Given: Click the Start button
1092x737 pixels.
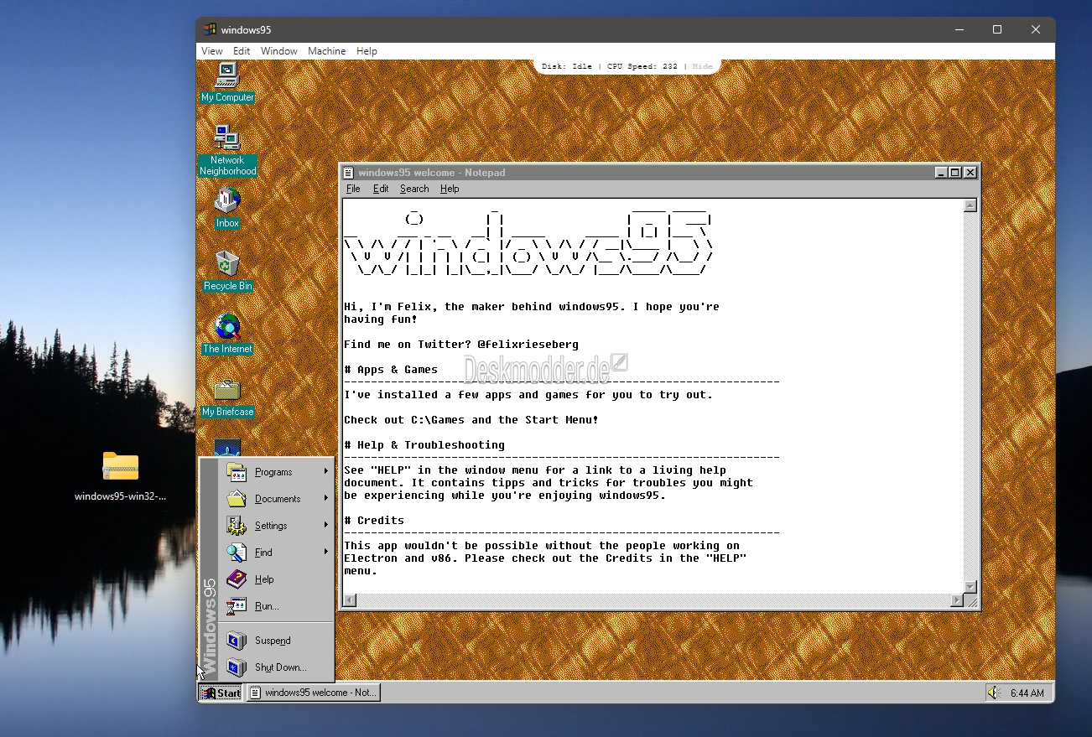Looking at the screenshot, I should tap(221, 693).
